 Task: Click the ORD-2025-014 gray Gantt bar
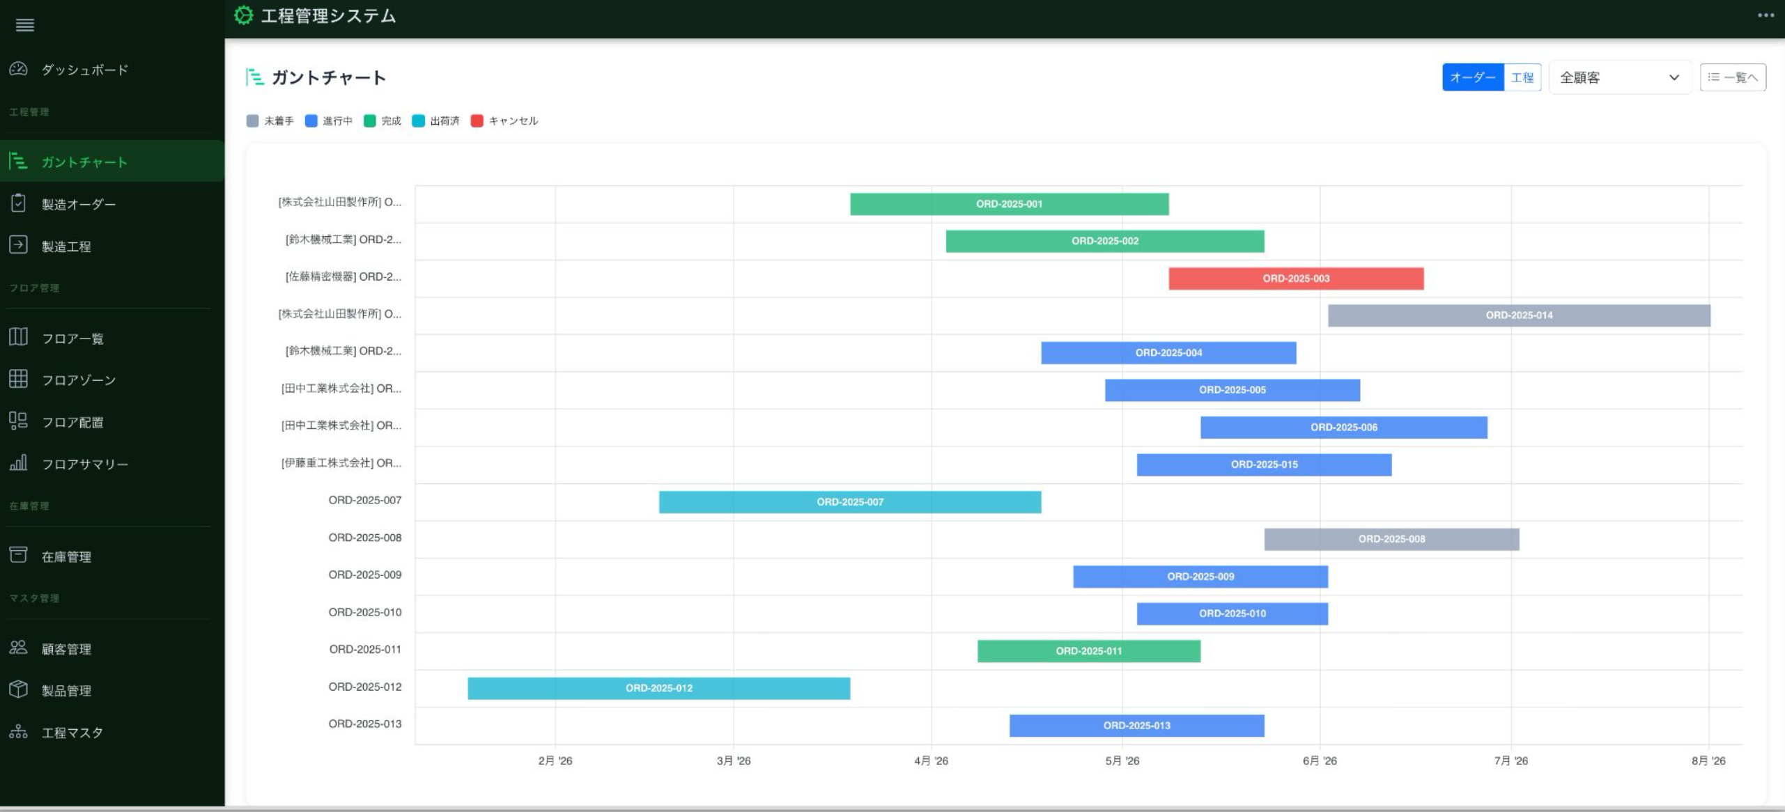1519,315
